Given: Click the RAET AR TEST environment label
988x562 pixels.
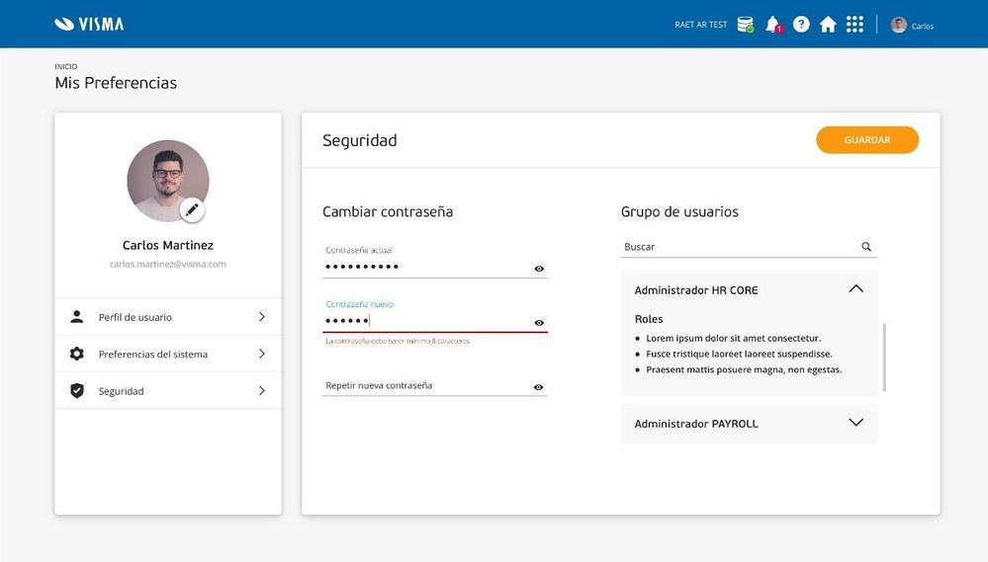Looking at the screenshot, I should (700, 25).
